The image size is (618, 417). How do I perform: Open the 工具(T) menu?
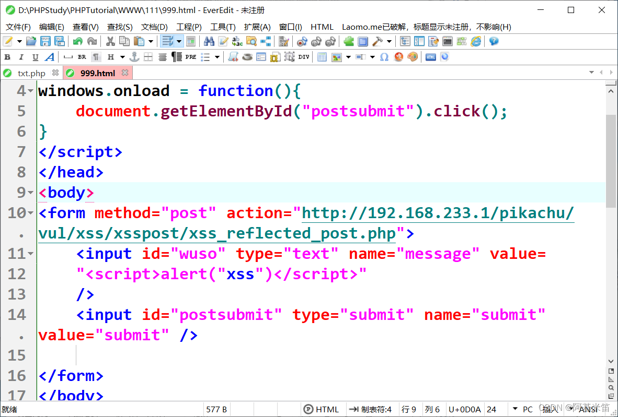point(223,27)
